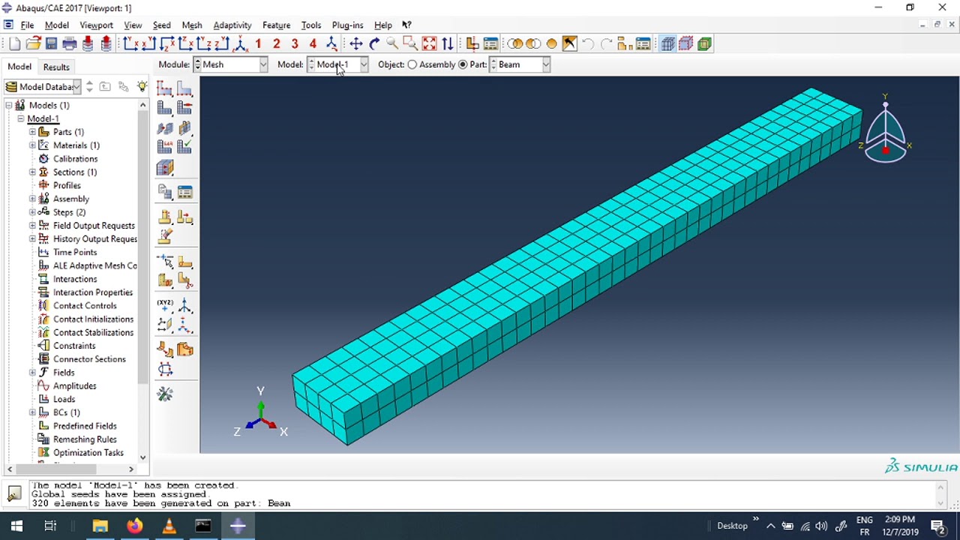Select Amplitudes in the model tree
The width and height of the screenshot is (960, 540).
pyautogui.click(x=74, y=385)
